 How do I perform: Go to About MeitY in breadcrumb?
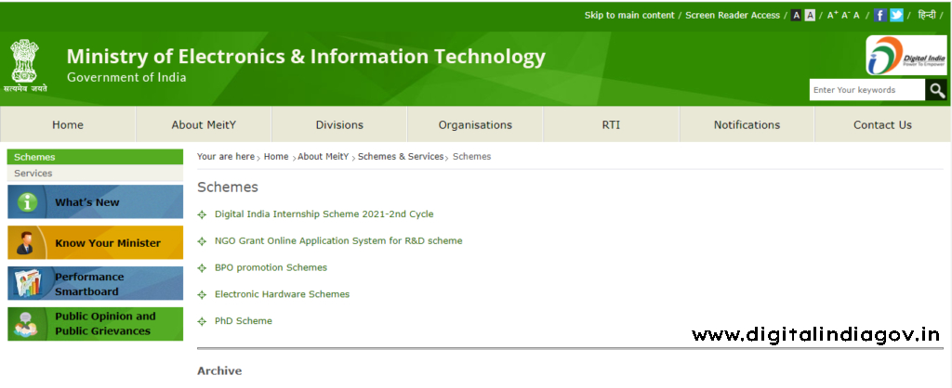click(323, 157)
